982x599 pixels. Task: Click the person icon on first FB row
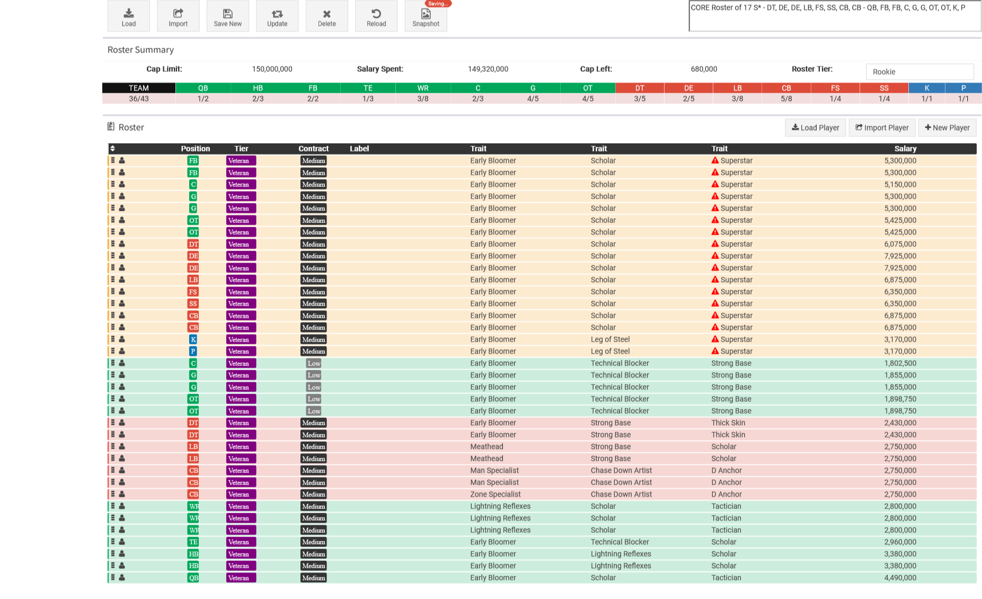122,160
